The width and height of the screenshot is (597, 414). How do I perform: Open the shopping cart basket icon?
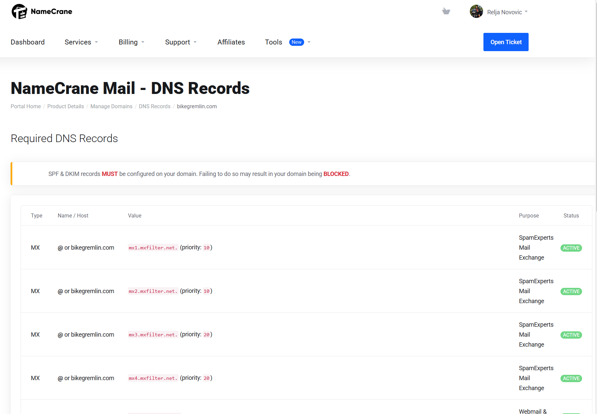pos(446,12)
